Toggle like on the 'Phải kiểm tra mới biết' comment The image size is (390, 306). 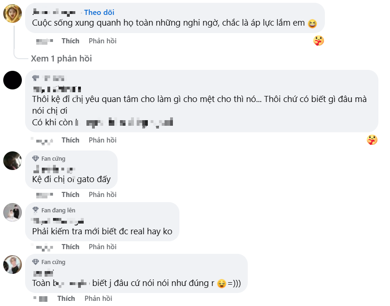pos(70,246)
